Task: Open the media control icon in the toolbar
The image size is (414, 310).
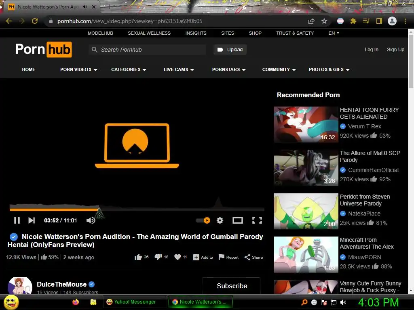Action: 366,21
